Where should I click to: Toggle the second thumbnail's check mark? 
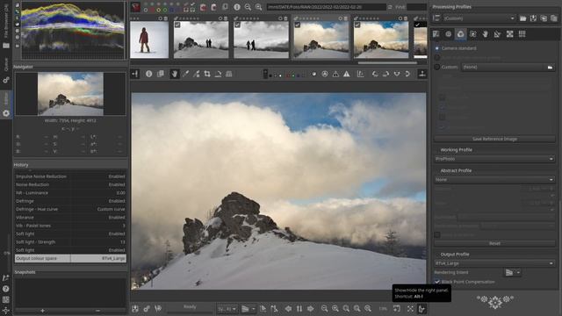coord(177,25)
